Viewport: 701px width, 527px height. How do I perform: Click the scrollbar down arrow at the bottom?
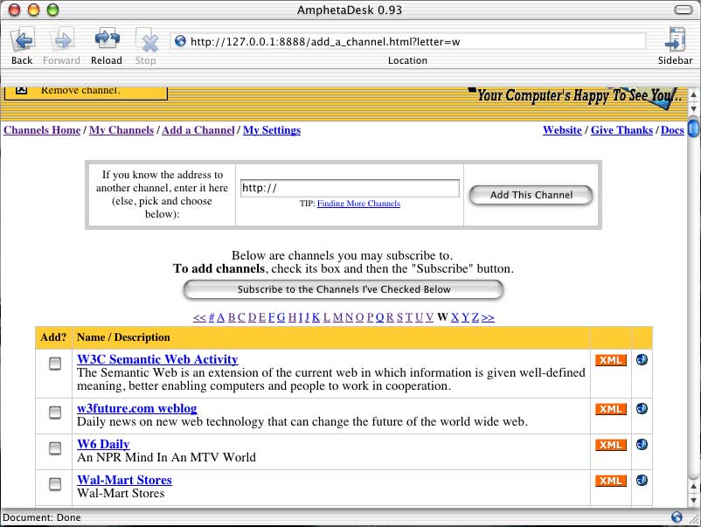pyautogui.click(x=693, y=501)
